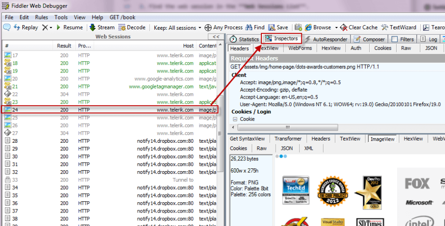Click the Host column header
The image size is (445, 226).
pyautogui.click(x=188, y=46)
